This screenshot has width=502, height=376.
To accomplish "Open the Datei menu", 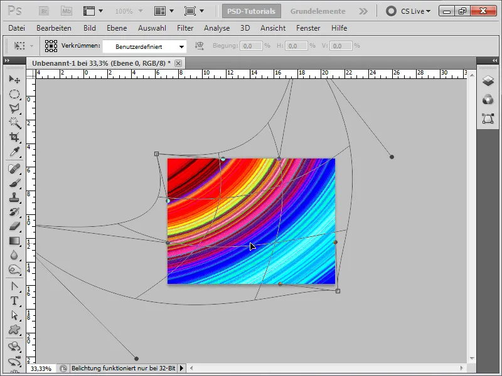I will pos(17,28).
